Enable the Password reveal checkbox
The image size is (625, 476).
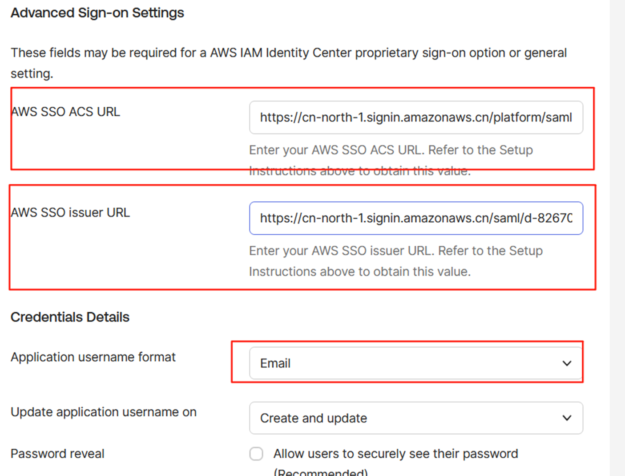click(256, 454)
